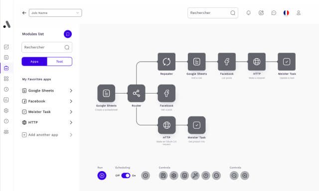This screenshot has width=319, height=191.
Task: Open the settings gear sidebar icon
Action: tap(6, 110)
